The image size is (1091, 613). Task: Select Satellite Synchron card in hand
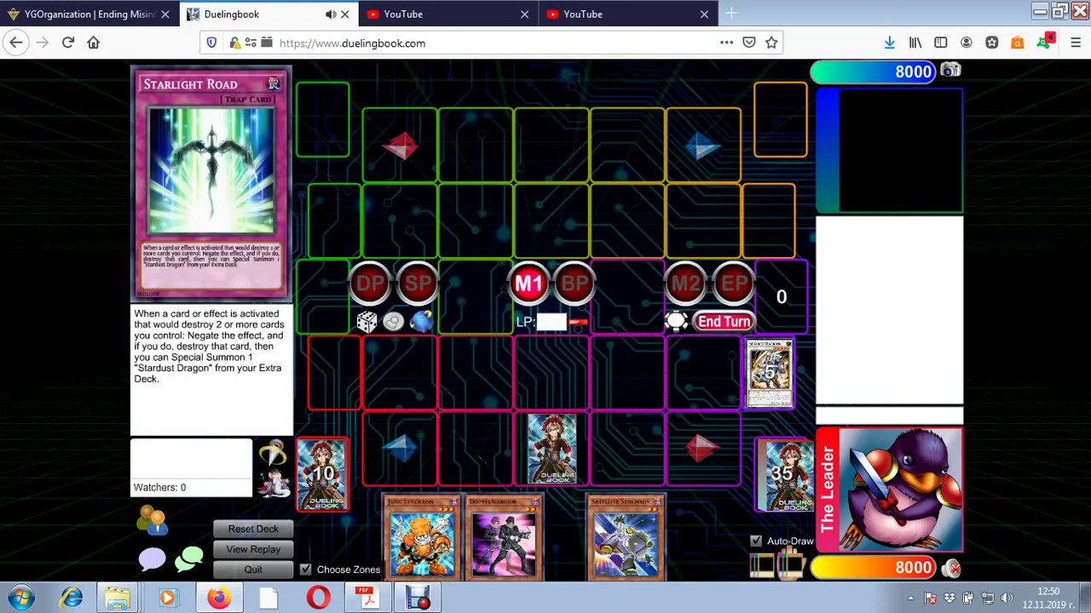click(626, 537)
